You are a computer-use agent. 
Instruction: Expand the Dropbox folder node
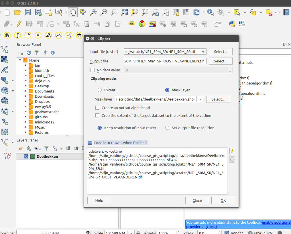(25, 101)
